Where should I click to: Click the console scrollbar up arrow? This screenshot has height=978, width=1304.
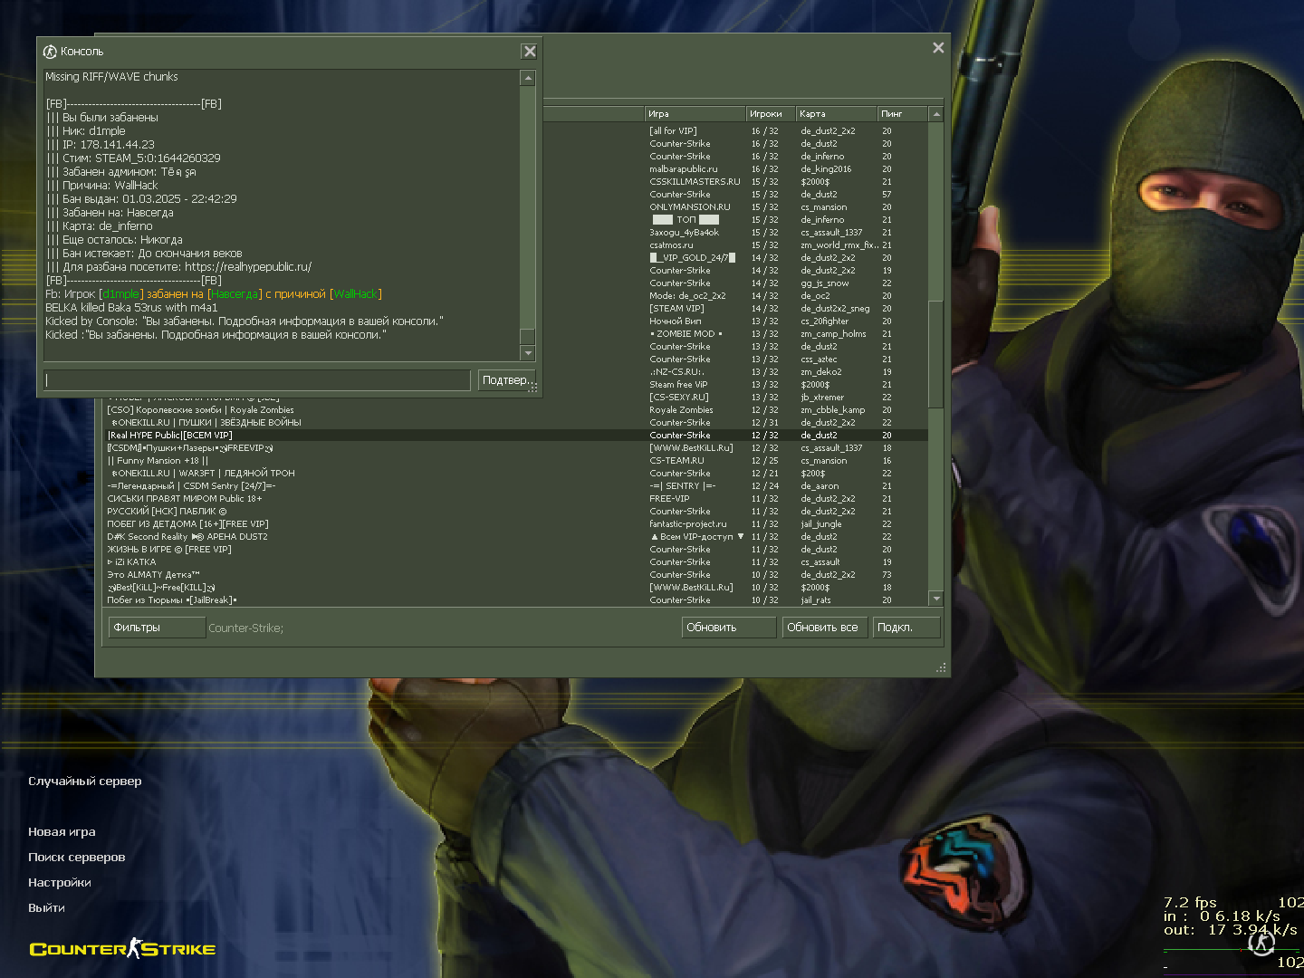(x=528, y=79)
